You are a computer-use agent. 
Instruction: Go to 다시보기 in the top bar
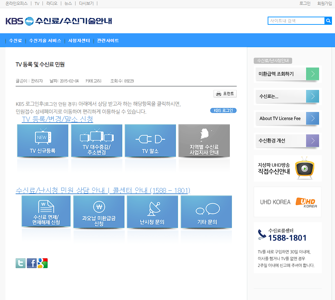[86, 3]
